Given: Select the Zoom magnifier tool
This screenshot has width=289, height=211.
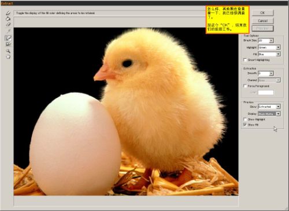Looking at the screenshot, I should 8,51.
